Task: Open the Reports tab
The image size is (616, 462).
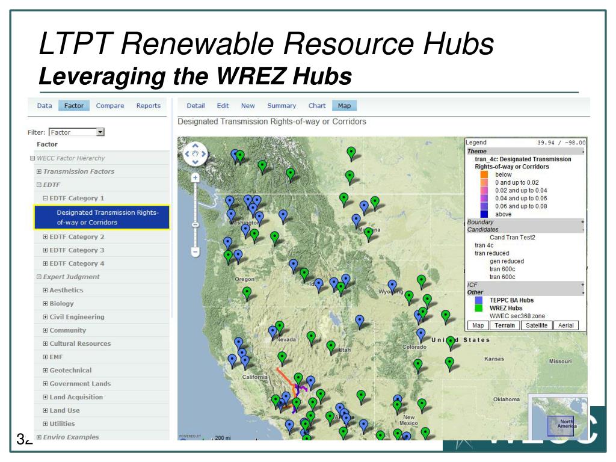Action: click(x=149, y=106)
